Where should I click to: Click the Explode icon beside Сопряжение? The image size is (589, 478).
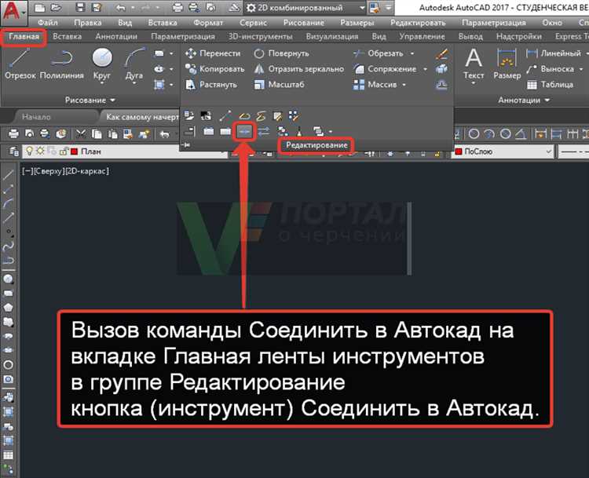click(x=441, y=69)
